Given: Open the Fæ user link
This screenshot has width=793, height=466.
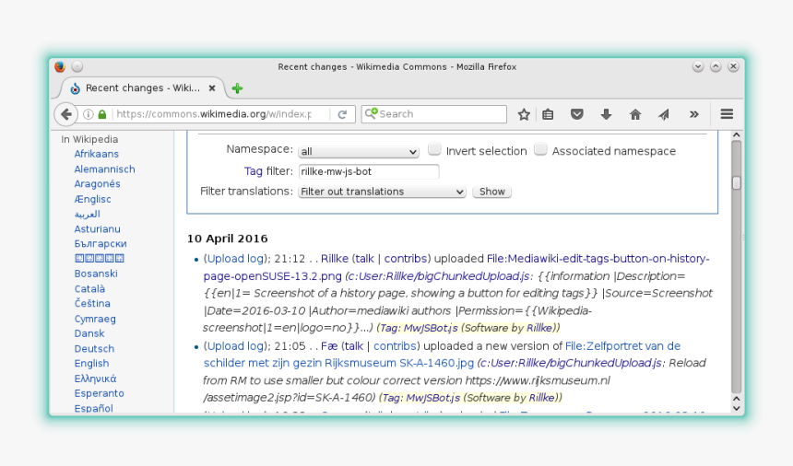Looking at the screenshot, I should tap(329, 346).
